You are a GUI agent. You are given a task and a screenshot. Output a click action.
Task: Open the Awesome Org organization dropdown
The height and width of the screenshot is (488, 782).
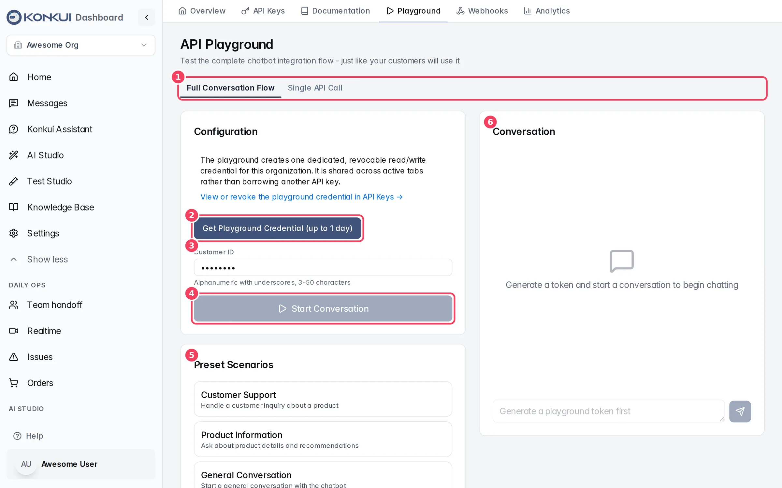click(x=81, y=45)
